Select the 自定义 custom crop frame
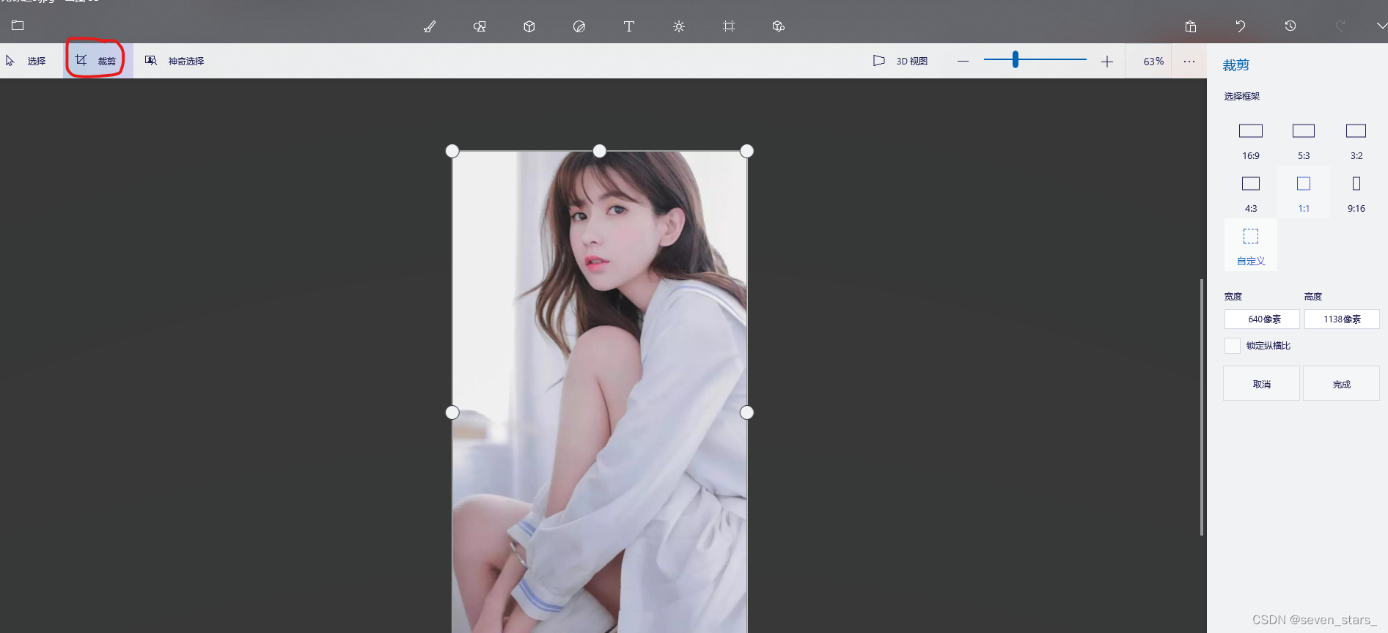 pyautogui.click(x=1251, y=245)
